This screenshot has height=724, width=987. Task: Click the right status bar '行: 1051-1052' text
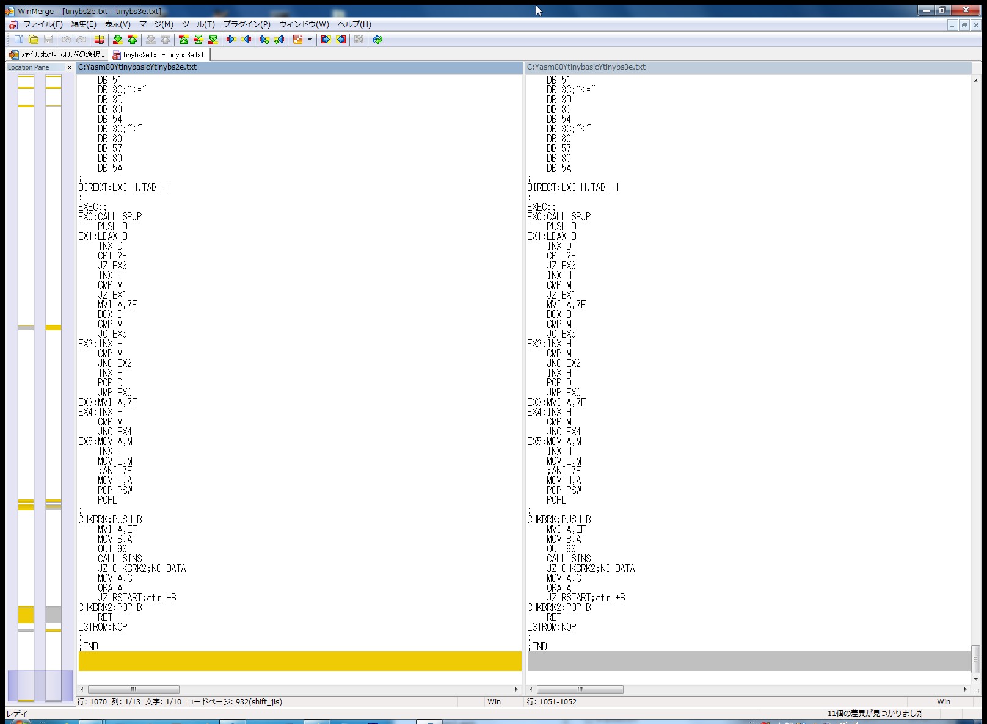pos(552,702)
